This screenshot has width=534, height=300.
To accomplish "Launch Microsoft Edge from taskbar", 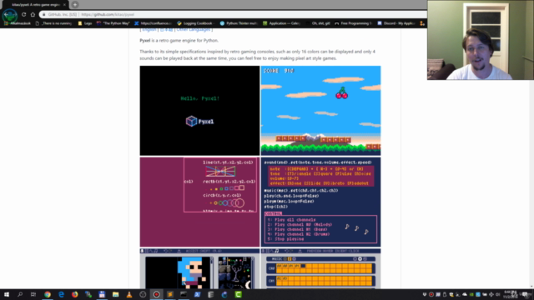I will click(x=61, y=294).
